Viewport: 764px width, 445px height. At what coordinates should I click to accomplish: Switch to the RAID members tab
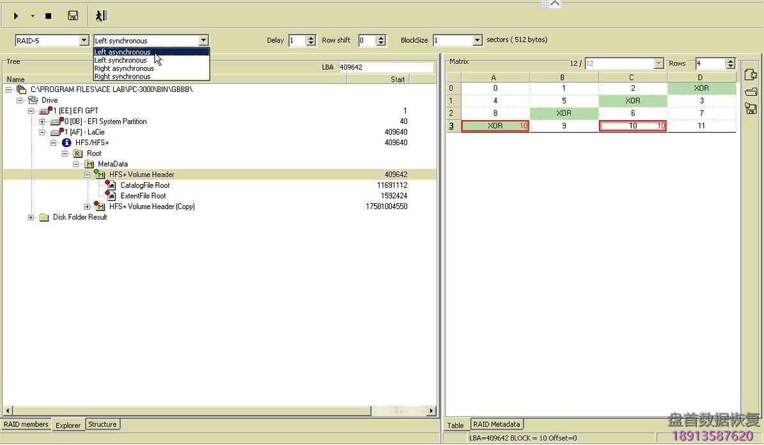point(26,425)
